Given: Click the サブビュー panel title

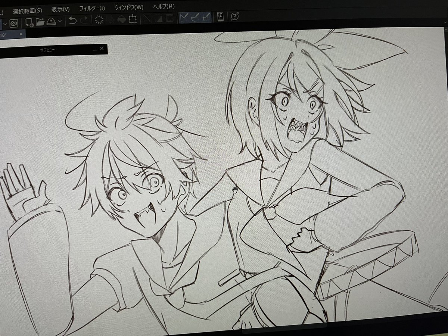Looking at the screenshot, I should (x=47, y=50).
